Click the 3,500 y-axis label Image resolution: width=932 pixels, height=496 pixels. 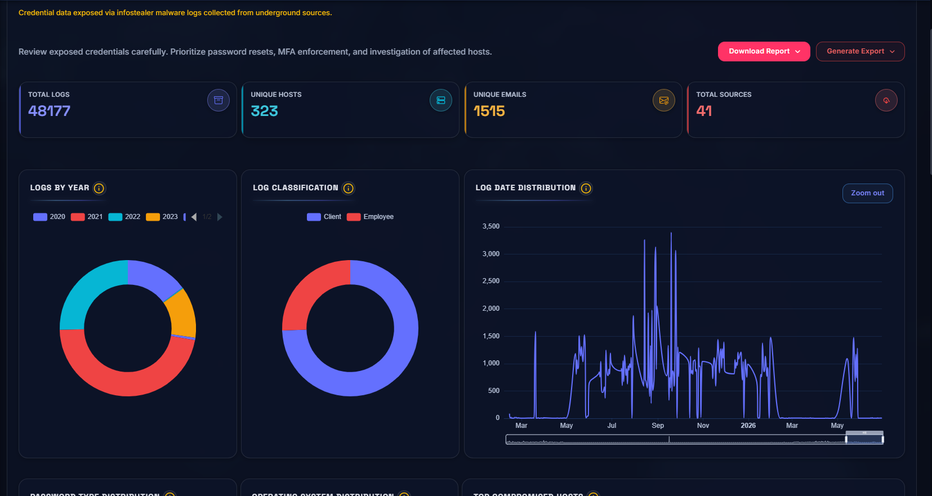pos(491,226)
